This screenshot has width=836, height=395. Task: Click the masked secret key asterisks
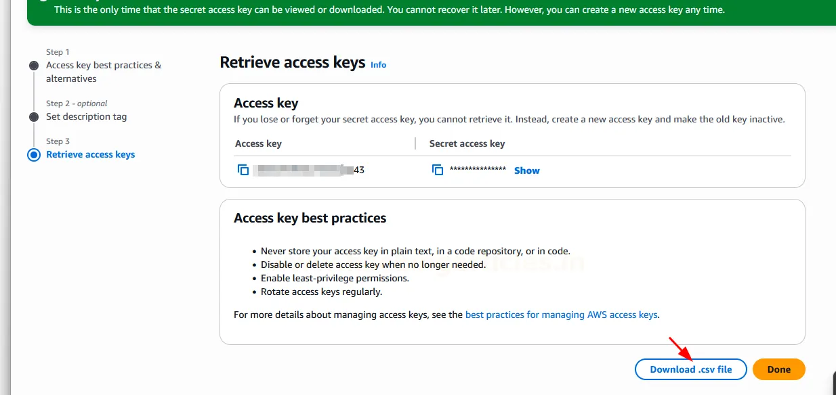[x=478, y=170]
